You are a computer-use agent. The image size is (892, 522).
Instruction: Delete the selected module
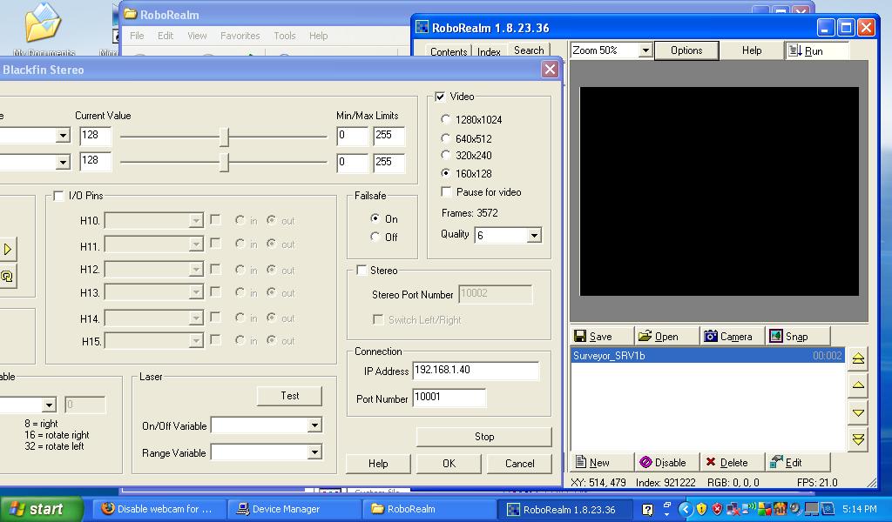click(726, 463)
